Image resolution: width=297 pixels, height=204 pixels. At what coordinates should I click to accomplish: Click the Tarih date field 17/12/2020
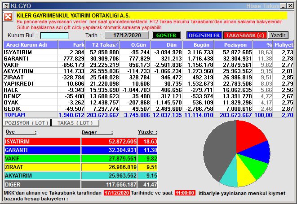127,35
